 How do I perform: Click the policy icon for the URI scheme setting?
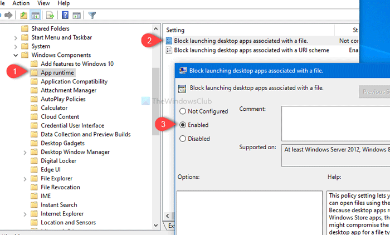tap(169, 50)
